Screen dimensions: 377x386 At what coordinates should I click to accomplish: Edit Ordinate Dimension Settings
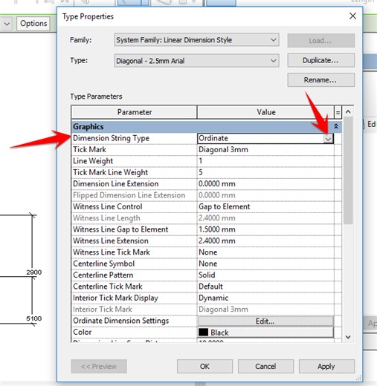265,321
